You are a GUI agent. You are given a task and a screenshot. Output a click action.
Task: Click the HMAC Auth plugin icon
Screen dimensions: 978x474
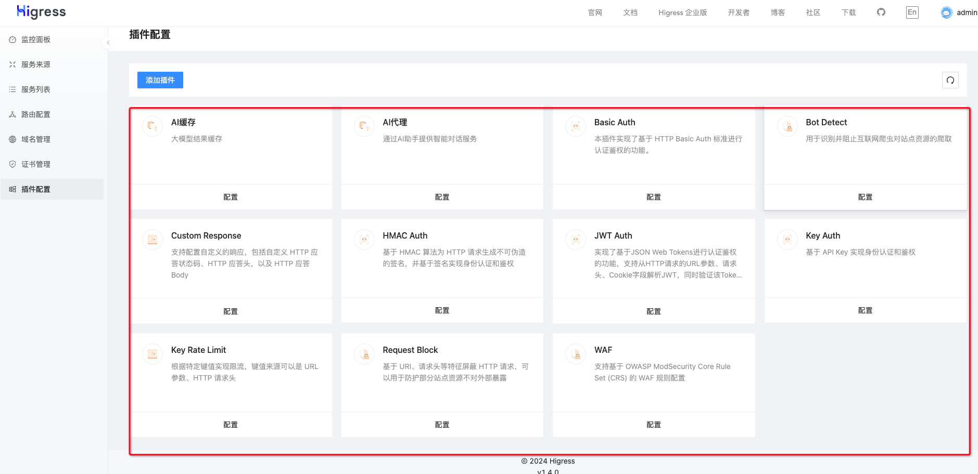364,240
